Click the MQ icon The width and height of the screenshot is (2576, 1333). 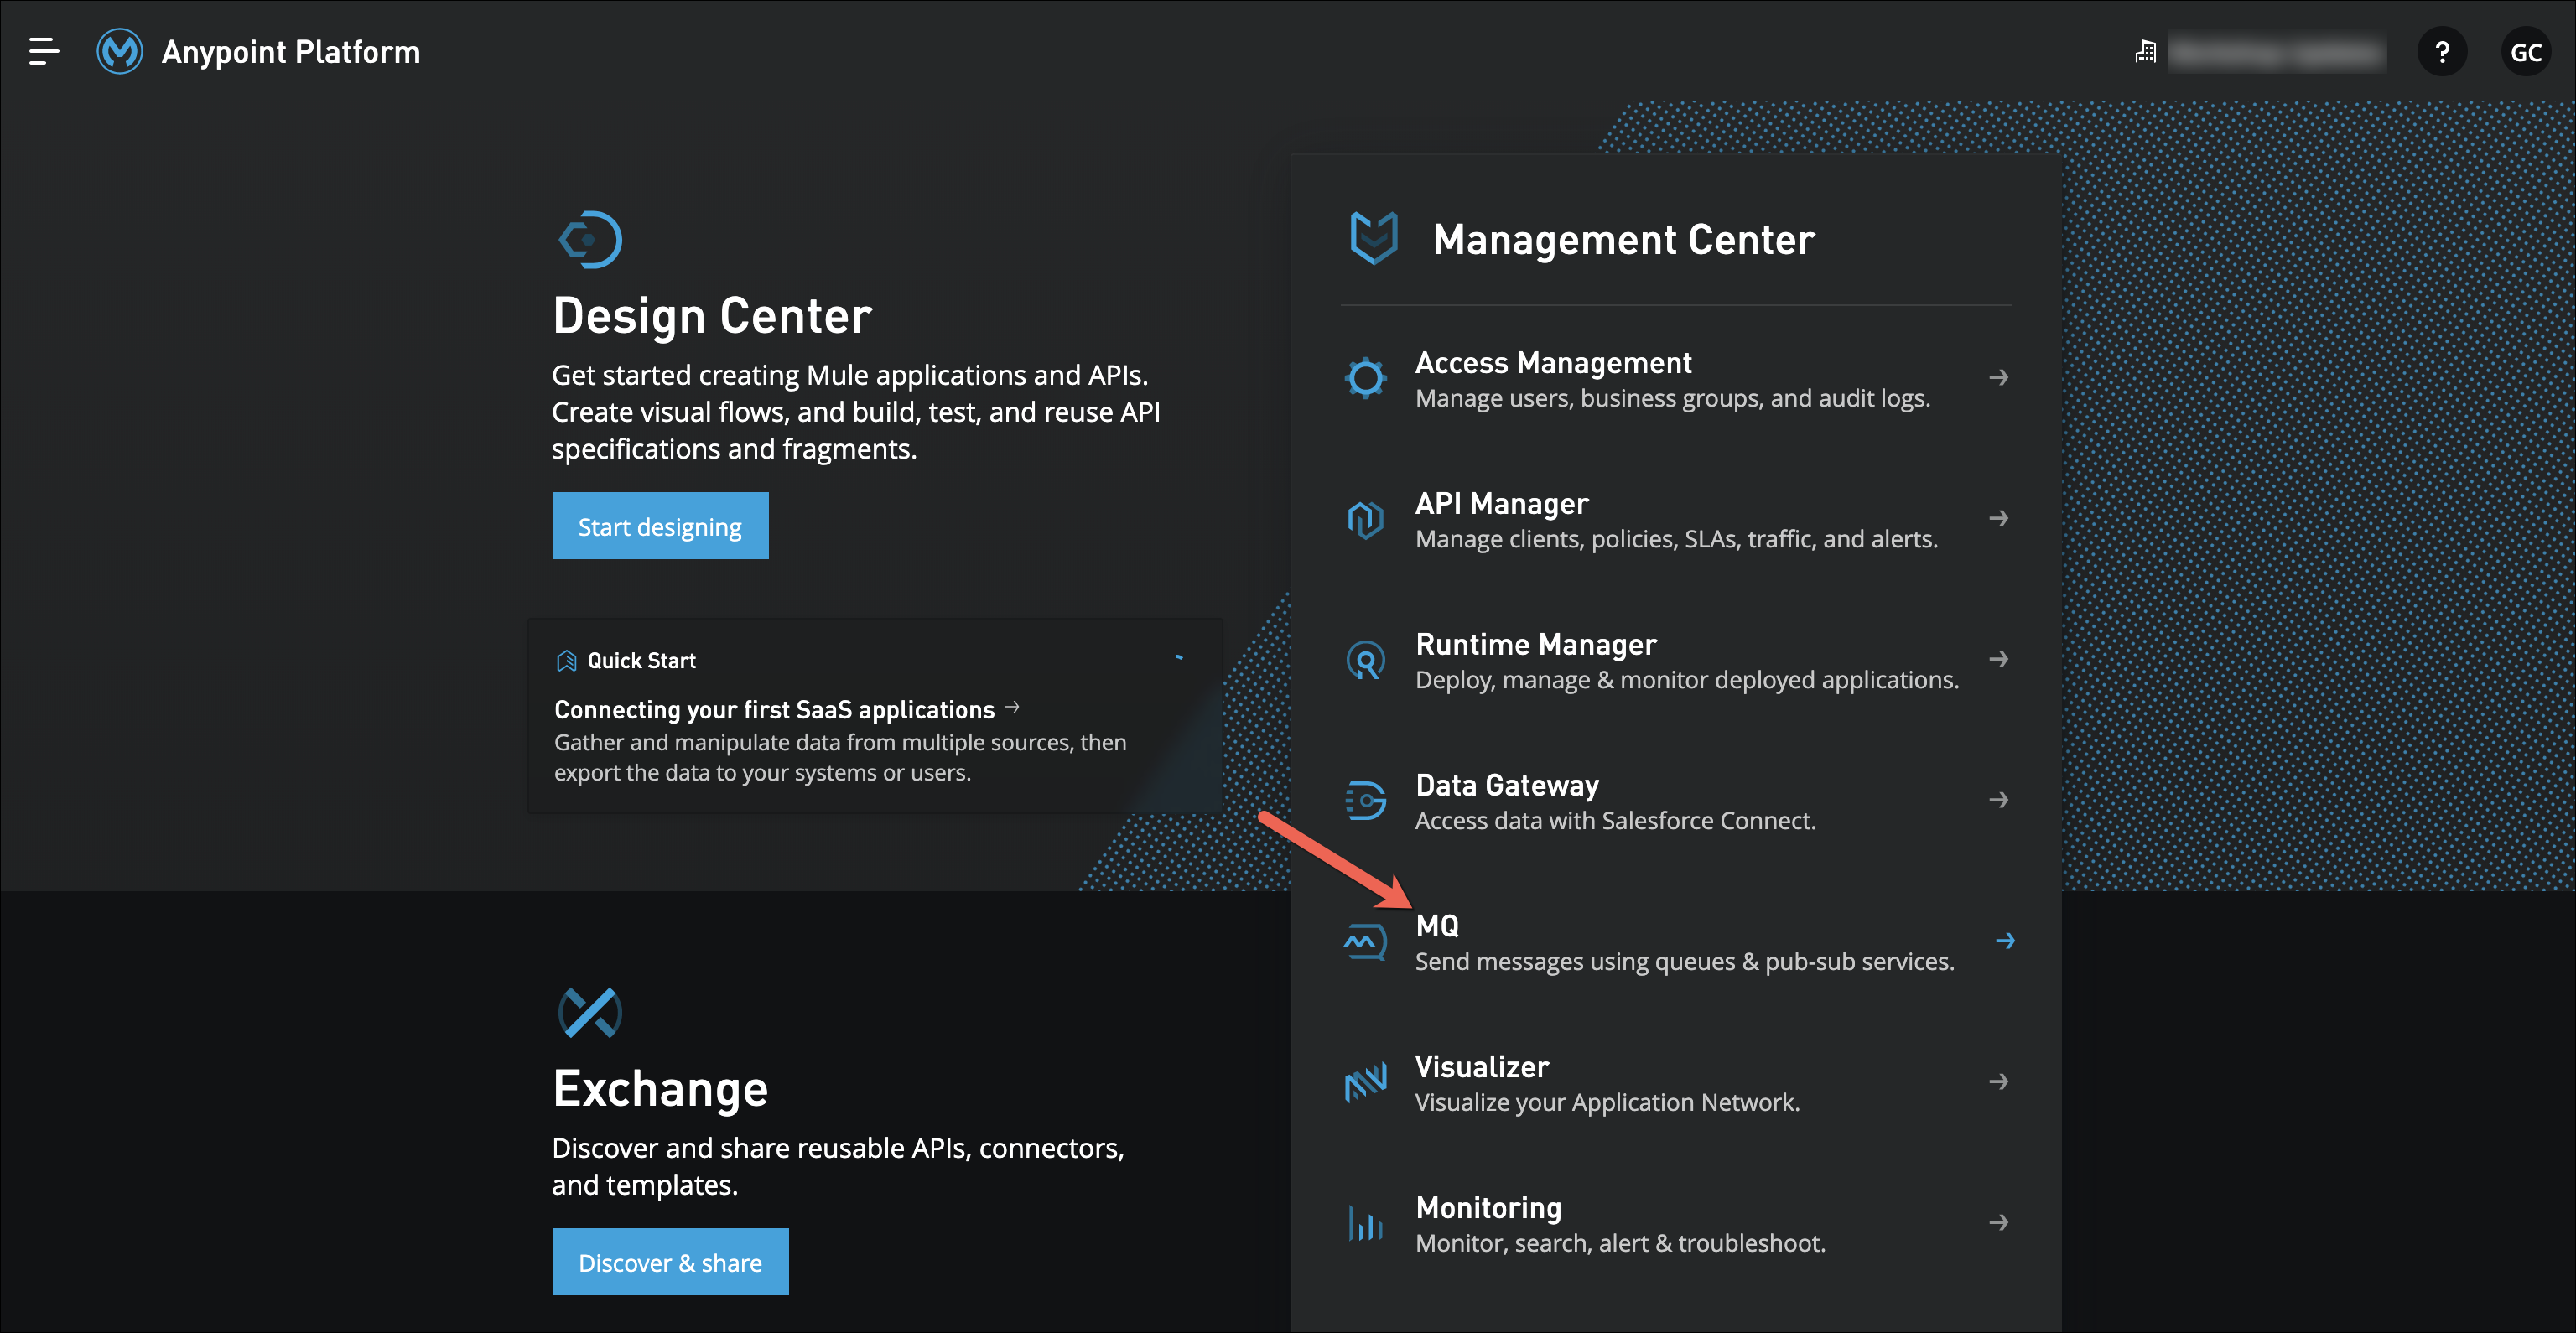coord(1365,941)
